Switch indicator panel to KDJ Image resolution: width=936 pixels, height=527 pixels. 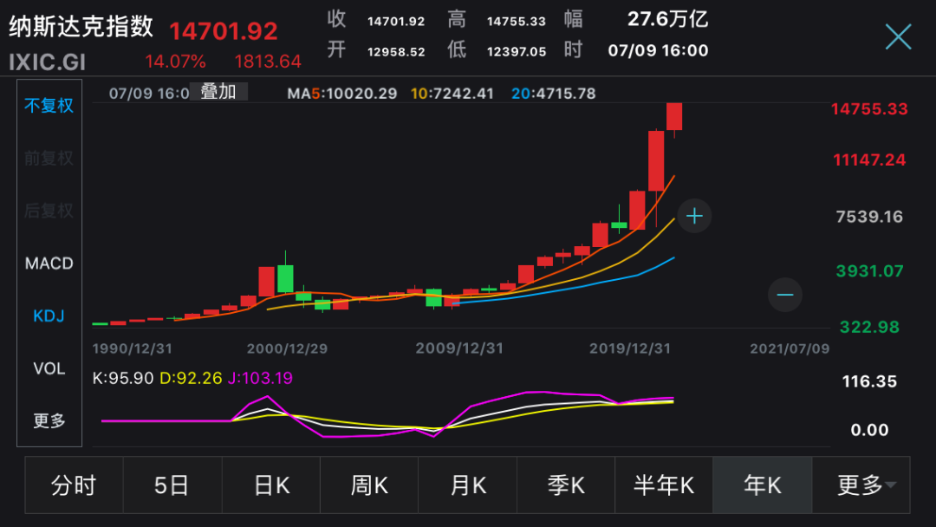point(49,316)
